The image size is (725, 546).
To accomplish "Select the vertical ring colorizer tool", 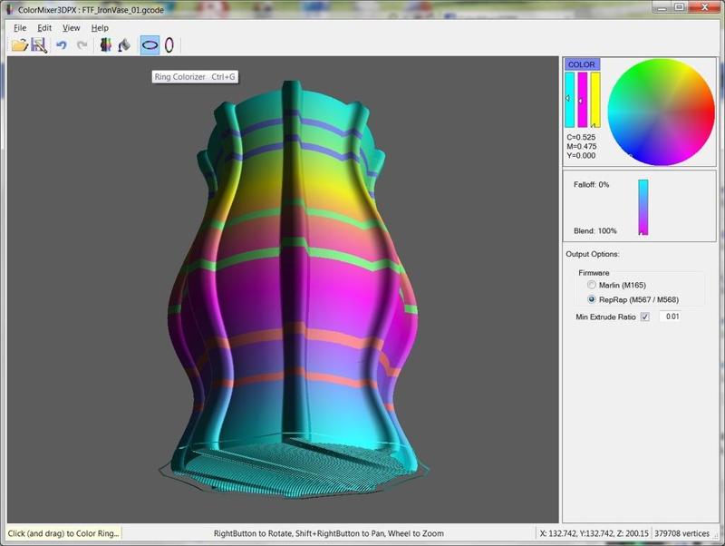I will (x=169, y=44).
